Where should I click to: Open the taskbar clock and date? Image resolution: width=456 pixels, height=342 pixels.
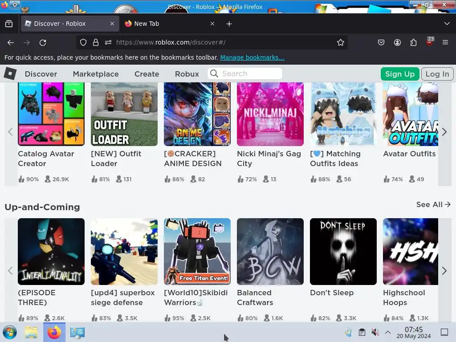coord(414,332)
